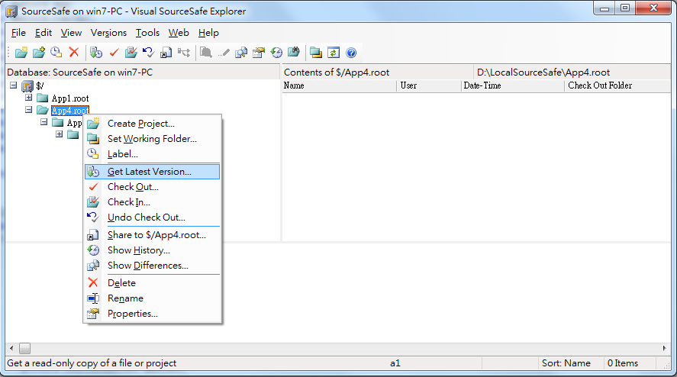Image resolution: width=677 pixels, height=377 pixels.
Task: Sort file list by Name column header
Action: coord(339,85)
